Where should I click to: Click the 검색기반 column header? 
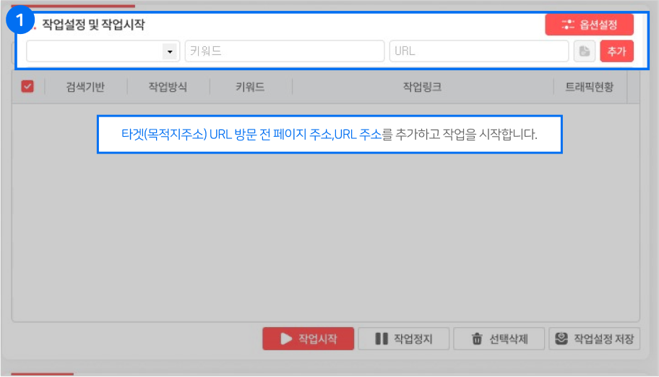(x=85, y=87)
